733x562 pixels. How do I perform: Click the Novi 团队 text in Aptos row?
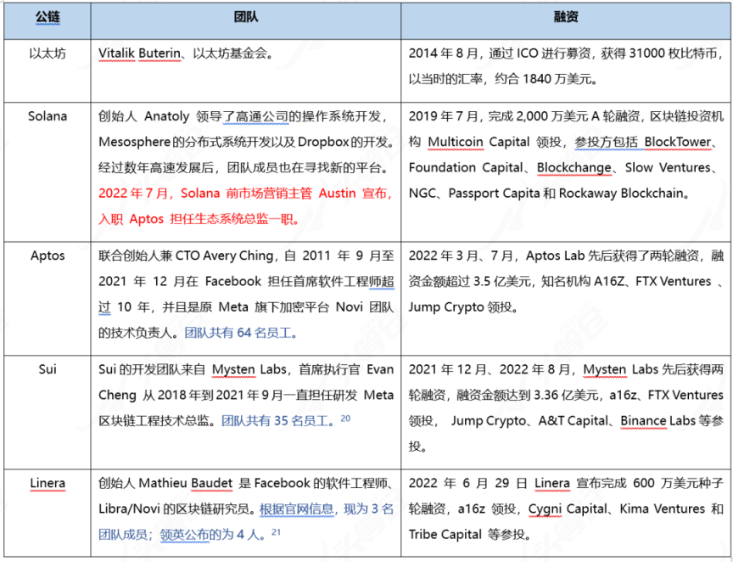coord(365,307)
